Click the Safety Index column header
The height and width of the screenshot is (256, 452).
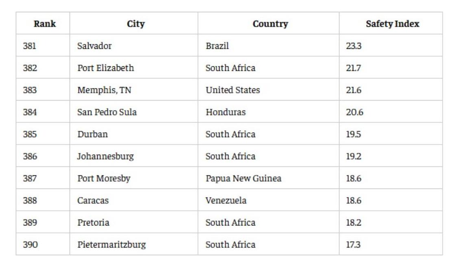pyautogui.click(x=392, y=24)
